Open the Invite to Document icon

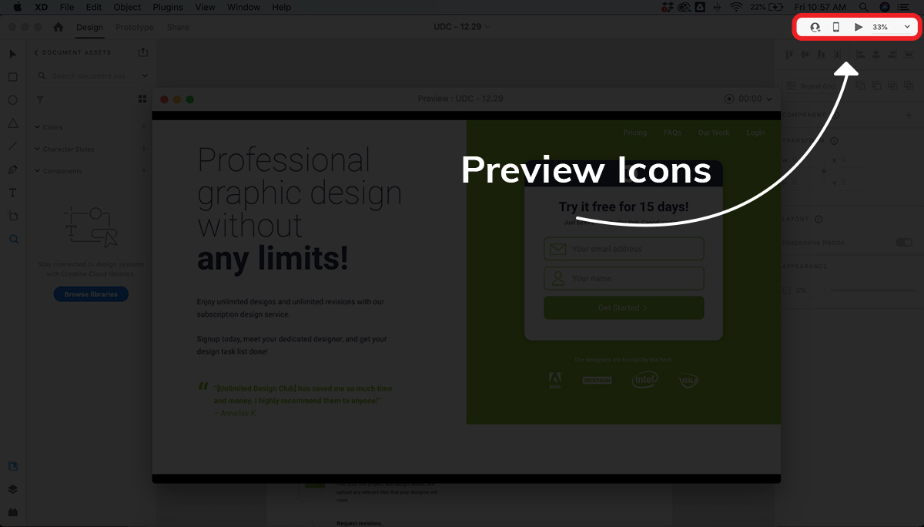pos(815,27)
